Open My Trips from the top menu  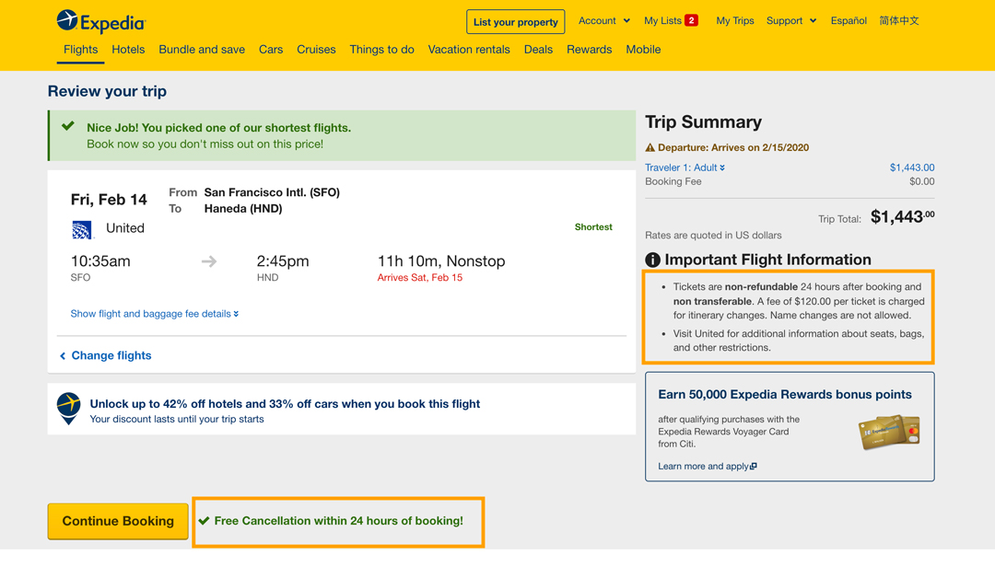click(x=734, y=20)
